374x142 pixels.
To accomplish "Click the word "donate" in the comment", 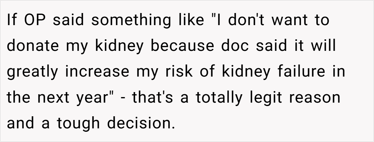I will point(33,46).
